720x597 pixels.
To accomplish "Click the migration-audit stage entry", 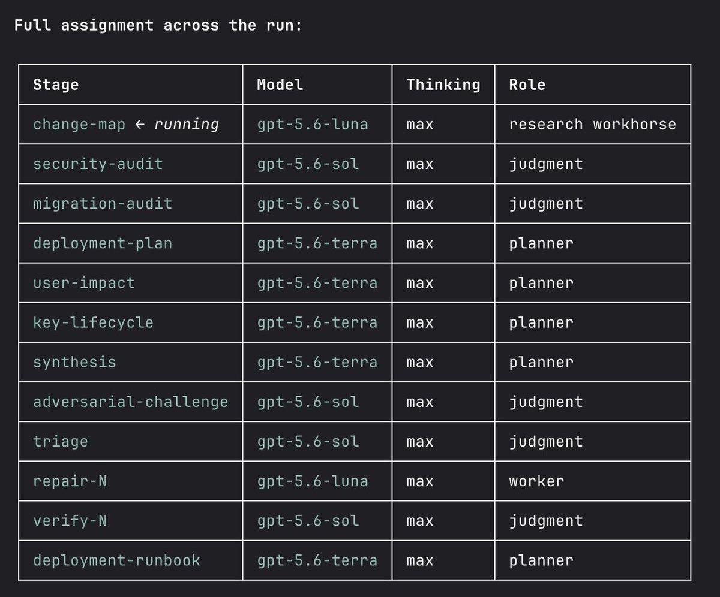I will pyautogui.click(x=103, y=203).
